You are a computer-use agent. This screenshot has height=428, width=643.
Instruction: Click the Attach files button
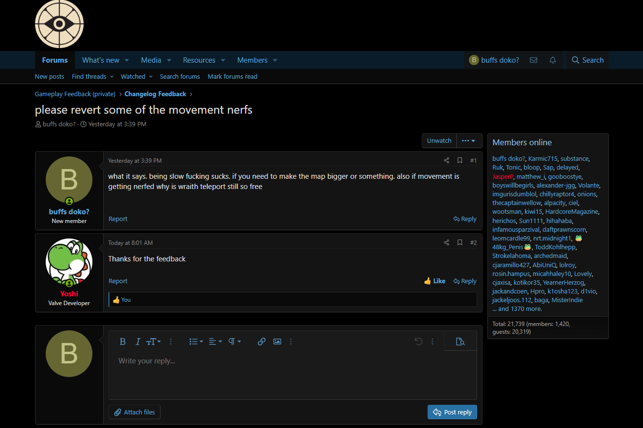(134, 412)
